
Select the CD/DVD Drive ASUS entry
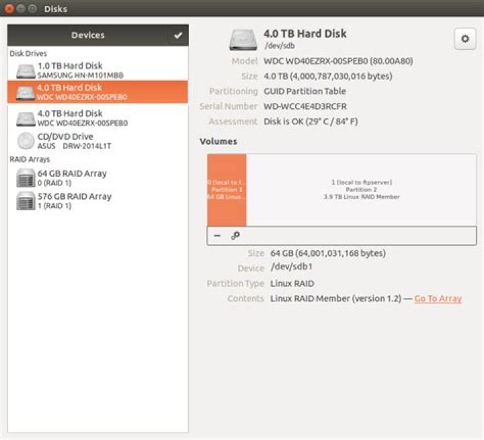pyautogui.click(x=98, y=141)
